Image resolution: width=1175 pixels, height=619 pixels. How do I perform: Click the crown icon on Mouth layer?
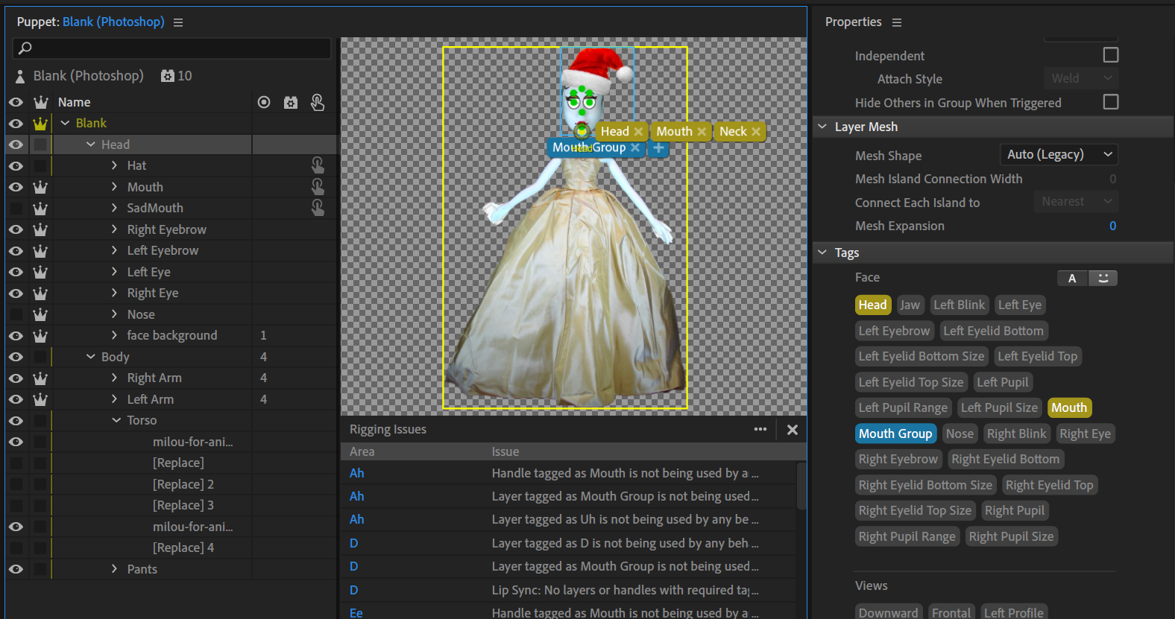[x=40, y=187]
